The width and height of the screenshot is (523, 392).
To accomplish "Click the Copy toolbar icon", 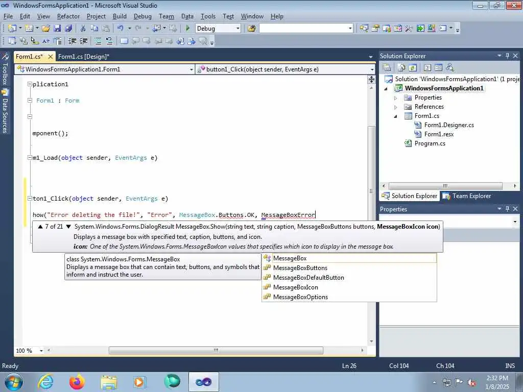I will (94, 29).
